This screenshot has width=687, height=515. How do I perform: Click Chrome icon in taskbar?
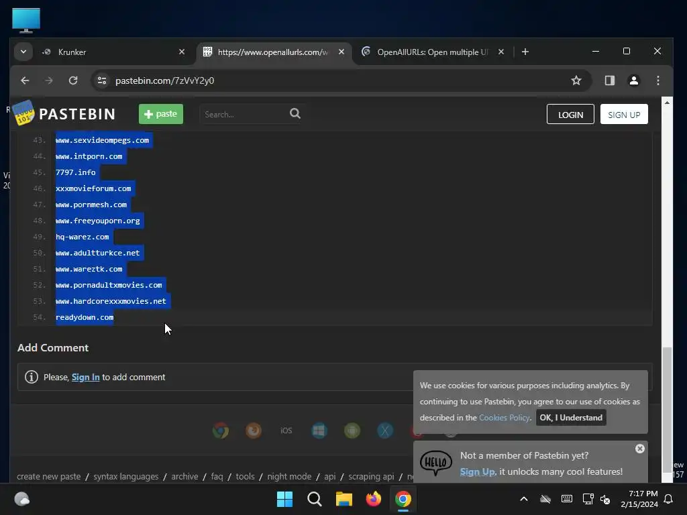tap(403, 499)
